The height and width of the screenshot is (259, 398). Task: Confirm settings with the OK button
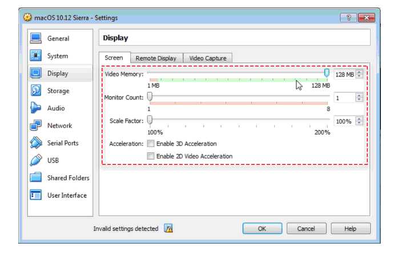[x=262, y=229]
